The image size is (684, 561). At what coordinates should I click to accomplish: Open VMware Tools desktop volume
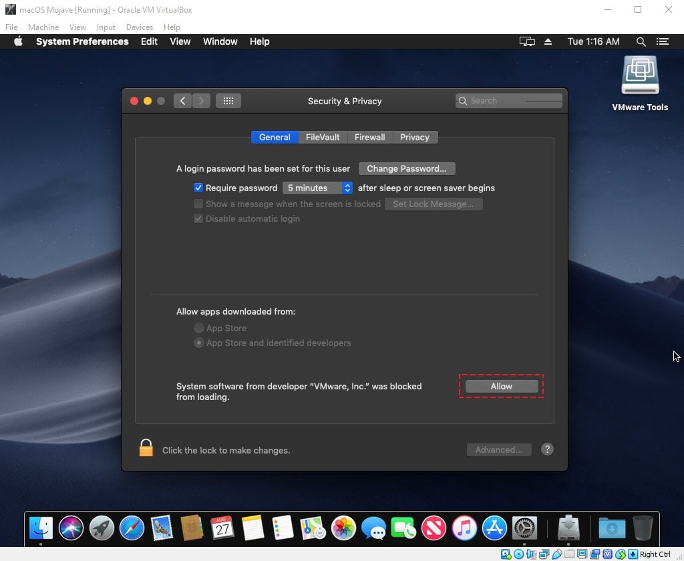click(x=640, y=83)
